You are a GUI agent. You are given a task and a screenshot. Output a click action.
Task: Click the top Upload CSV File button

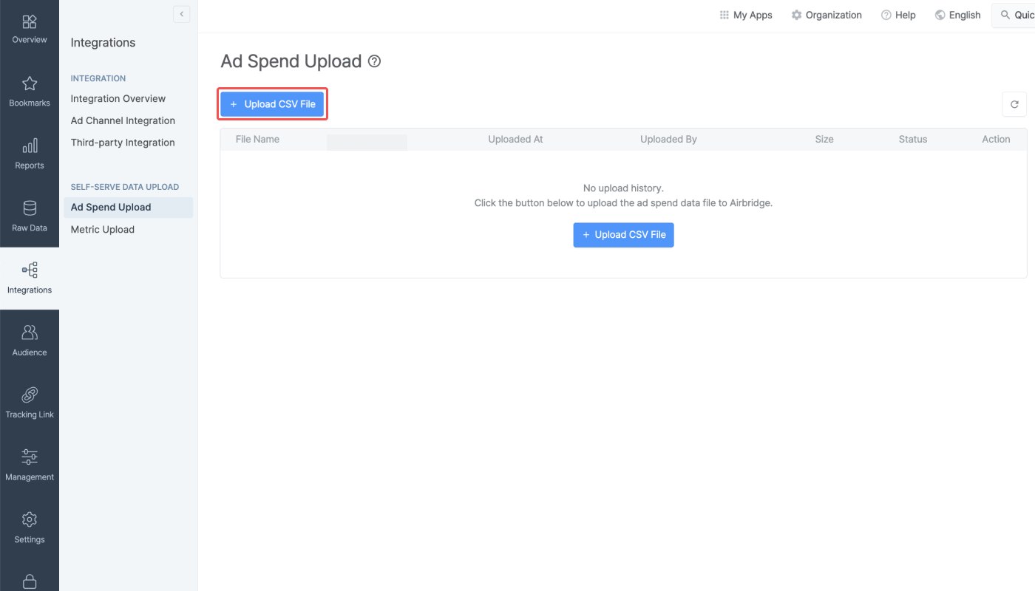point(272,104)
